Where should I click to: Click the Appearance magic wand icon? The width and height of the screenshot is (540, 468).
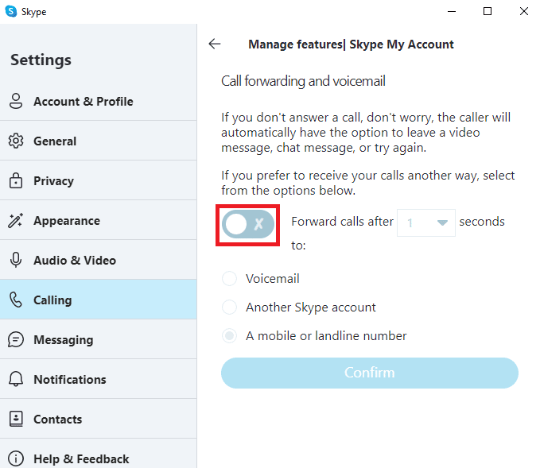(16, 220)
